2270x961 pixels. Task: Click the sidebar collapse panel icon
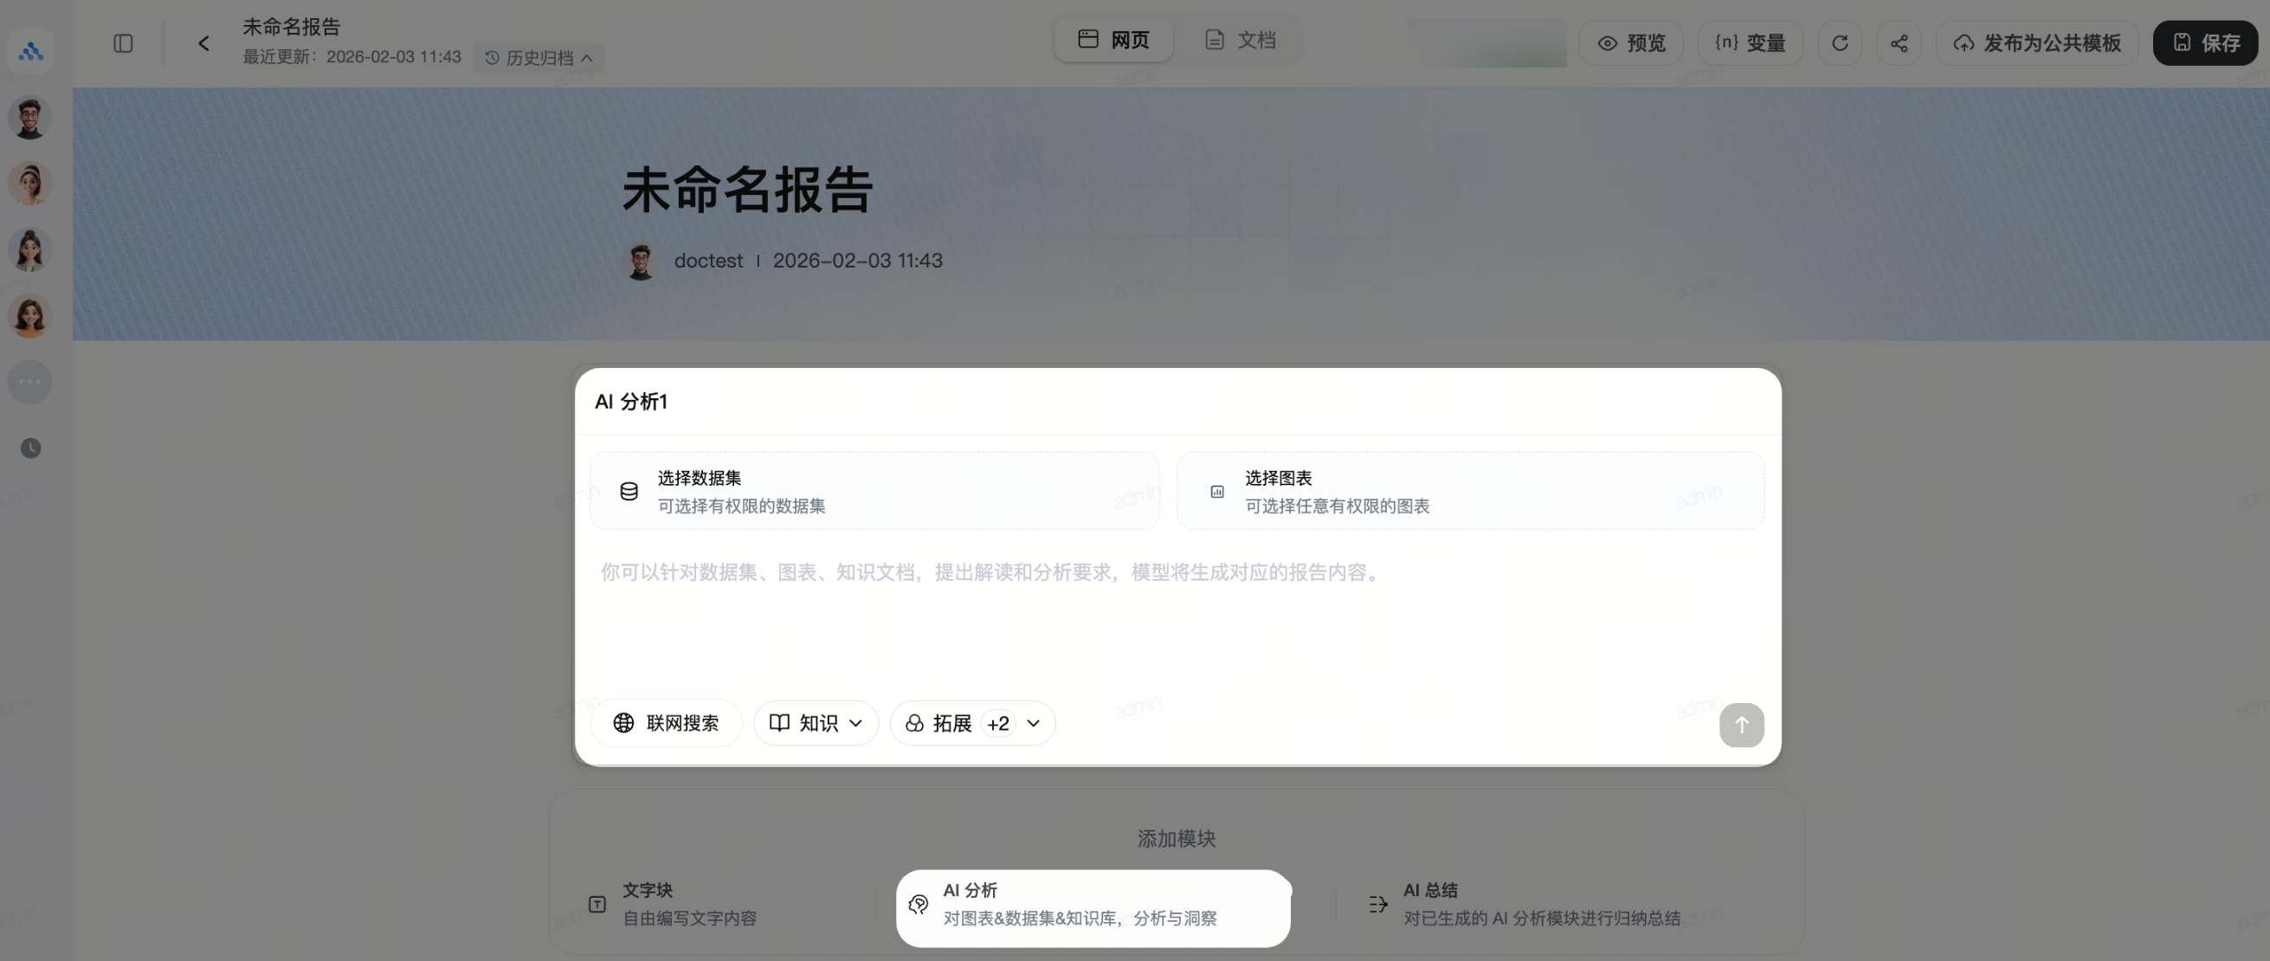point(123,43)
